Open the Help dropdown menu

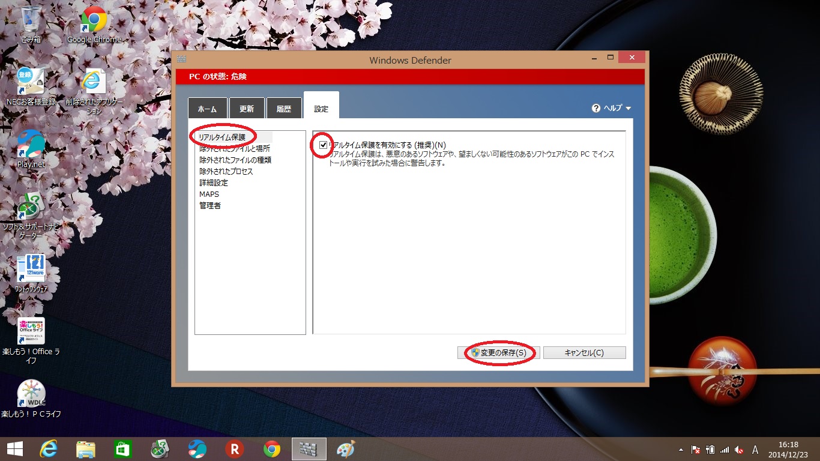click(612, 108)
